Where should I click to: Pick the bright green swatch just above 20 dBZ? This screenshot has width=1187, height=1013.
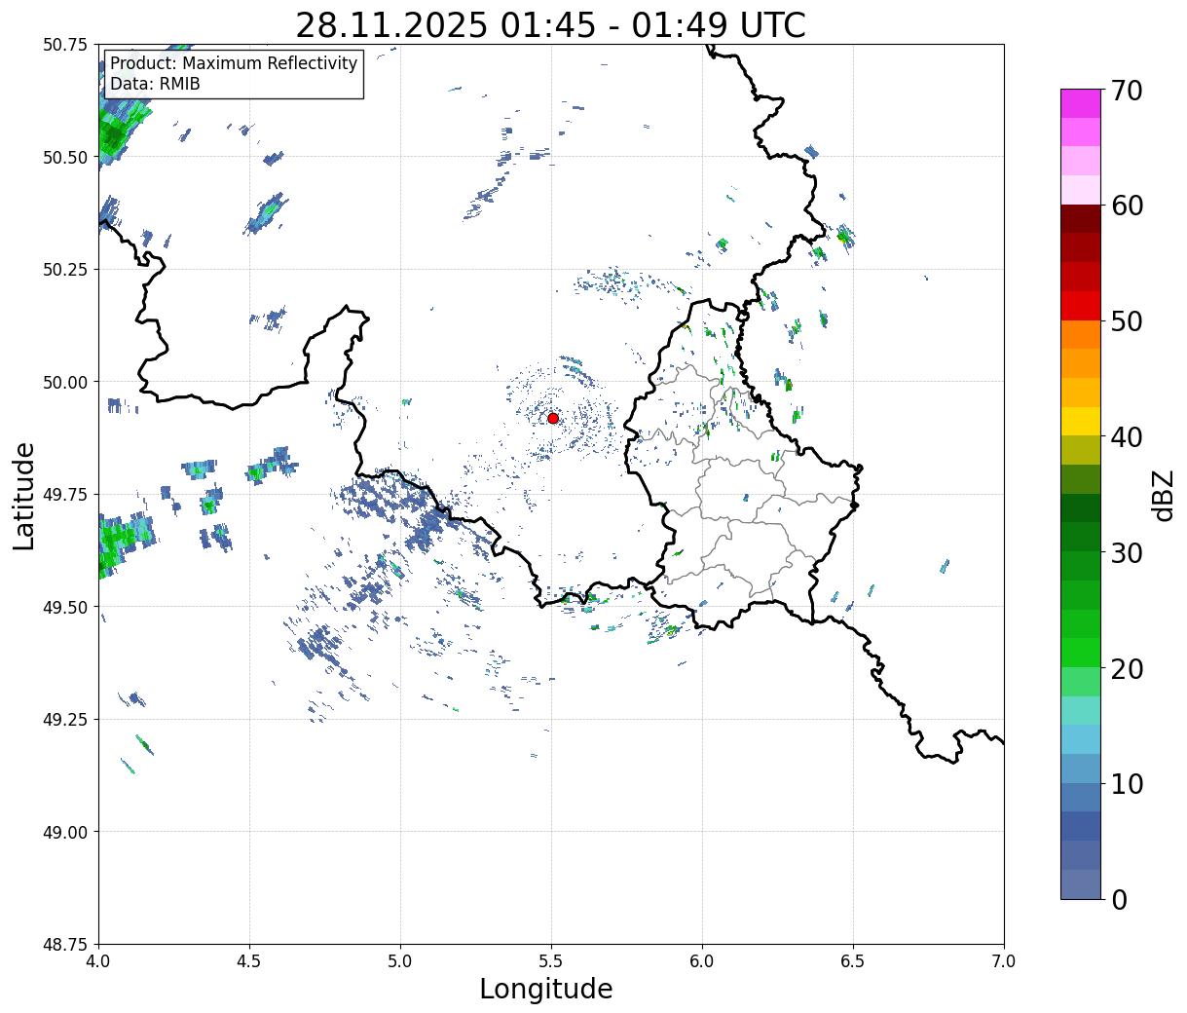tap(1081, 653)
